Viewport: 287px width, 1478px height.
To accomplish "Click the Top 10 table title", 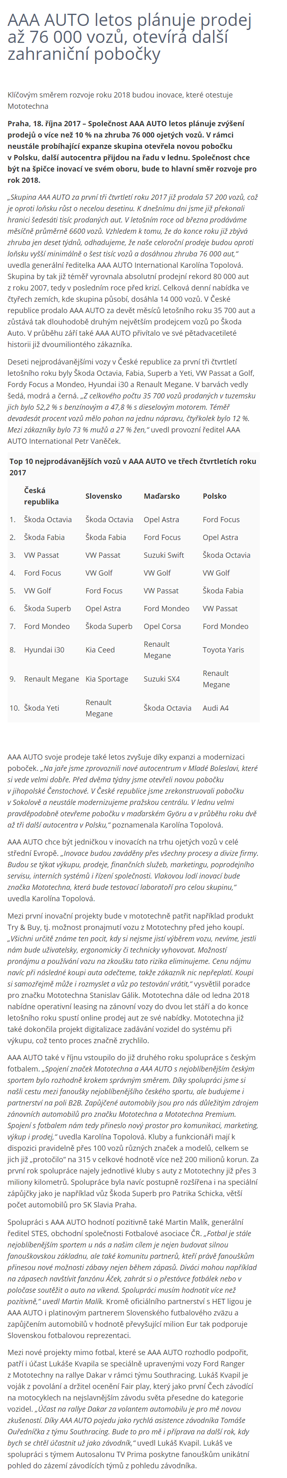I will (132, 466).
